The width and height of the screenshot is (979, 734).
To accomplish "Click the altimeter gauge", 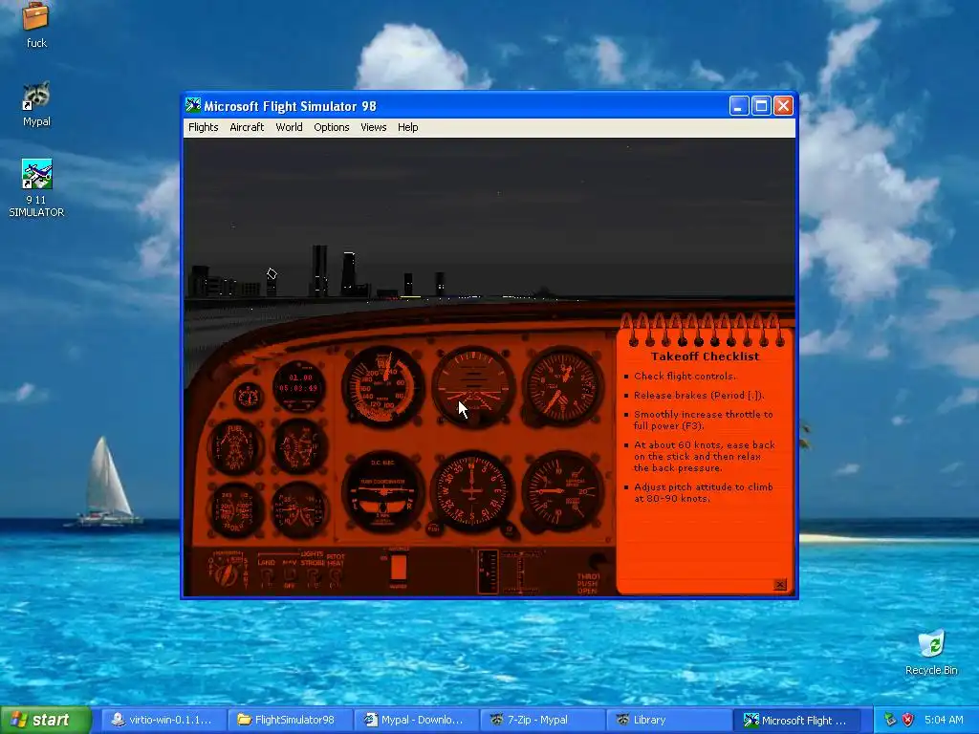I will tap(562, 386).
